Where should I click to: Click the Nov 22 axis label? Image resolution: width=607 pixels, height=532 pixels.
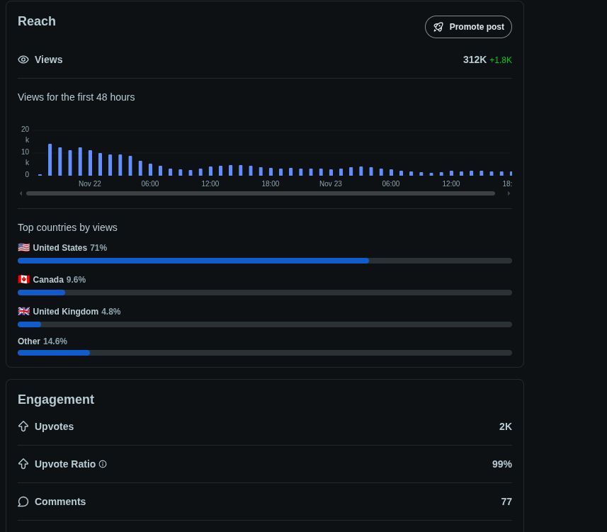pyautogui.click(x=90, y=183)
